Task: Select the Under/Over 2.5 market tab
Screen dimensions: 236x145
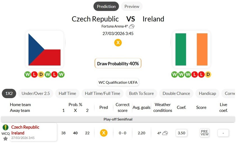Action: [x=36, y=93]
